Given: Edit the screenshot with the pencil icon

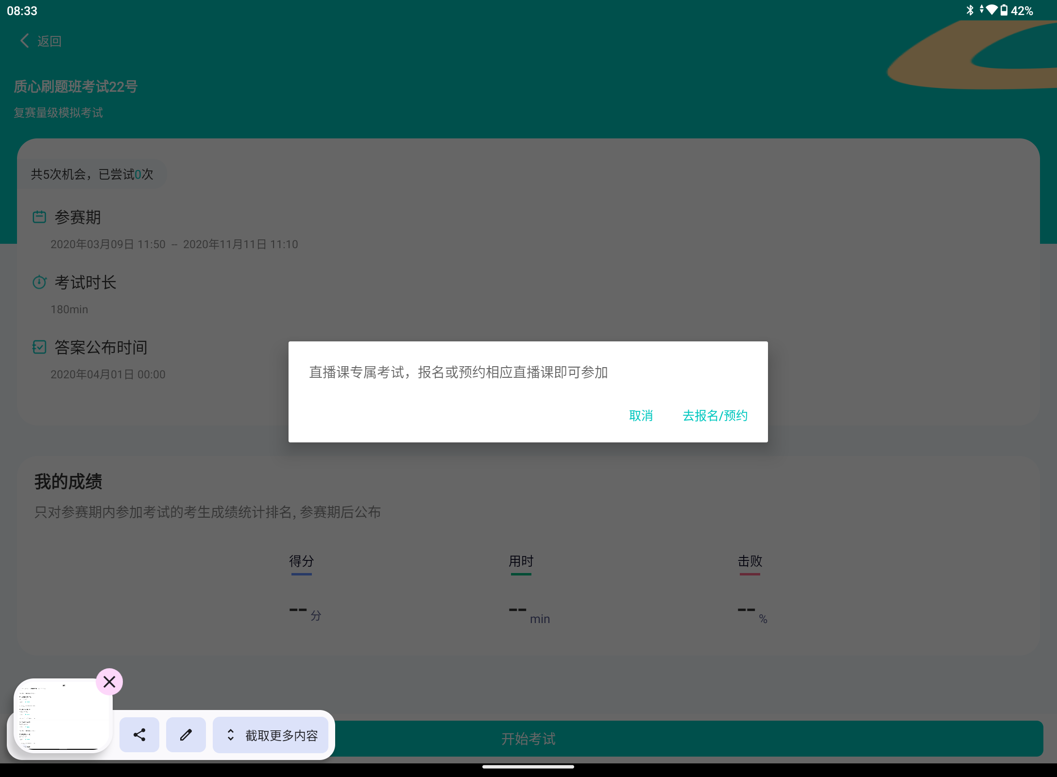Looking at the screenshot, I should (x=186, y=735).
